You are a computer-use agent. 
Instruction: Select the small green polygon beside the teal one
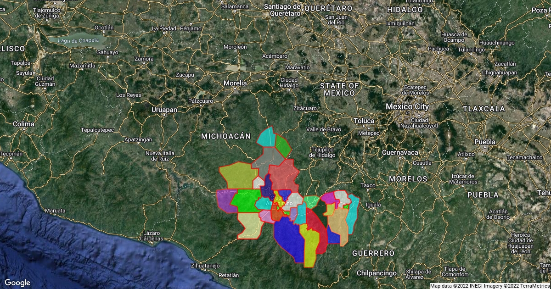point(283,146)
